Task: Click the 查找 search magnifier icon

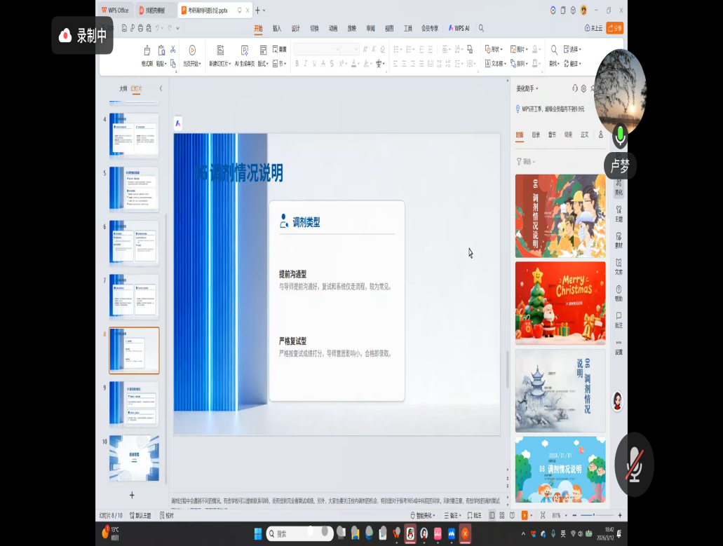Action: pos(554,50)
